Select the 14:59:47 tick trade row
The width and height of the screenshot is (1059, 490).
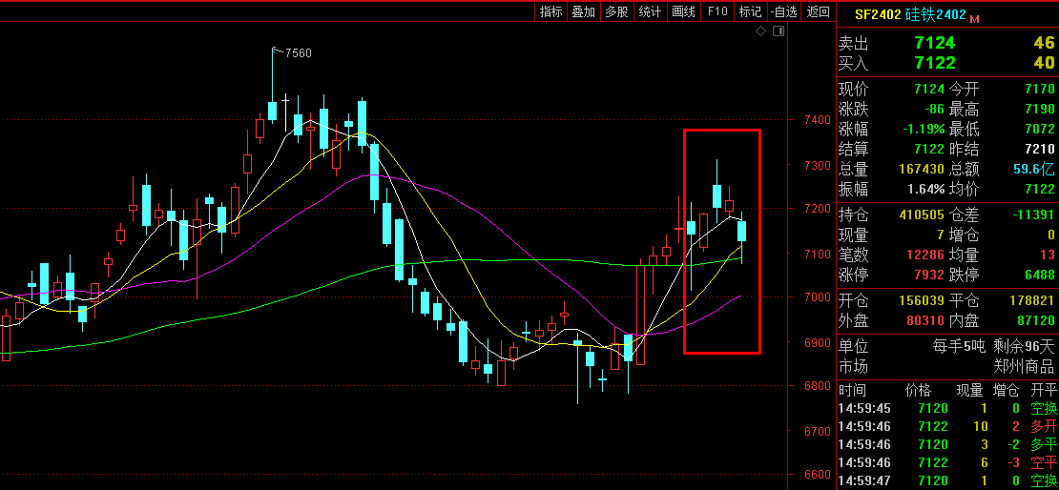(946, 480)
